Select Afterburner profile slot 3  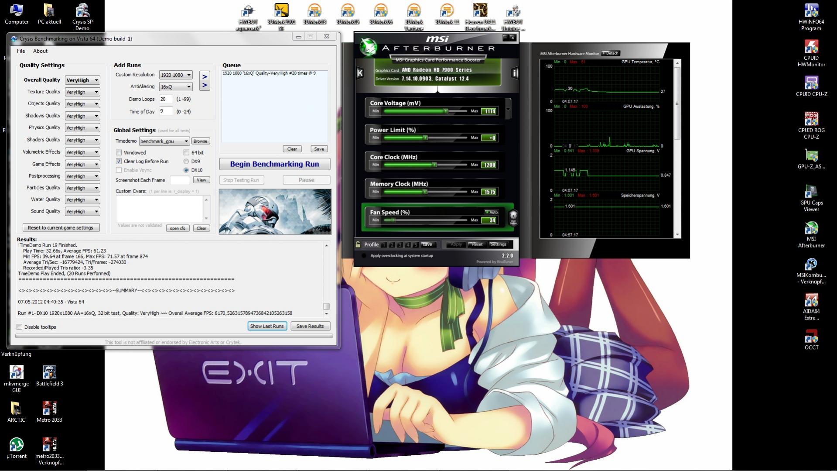(x=400, y=245)
